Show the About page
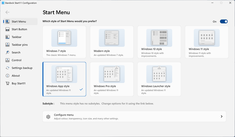The height and width of the screenshot is (137, 235). (20, 76)
